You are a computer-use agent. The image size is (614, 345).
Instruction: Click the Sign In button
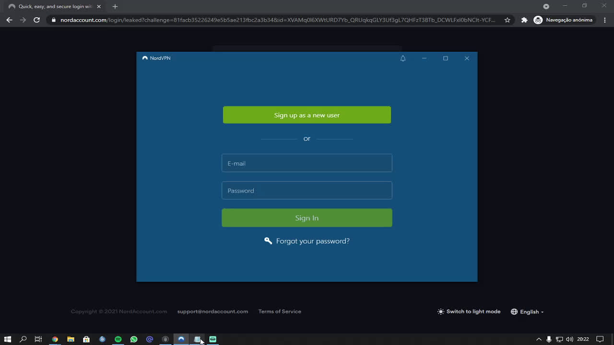[x=307, y=218]
